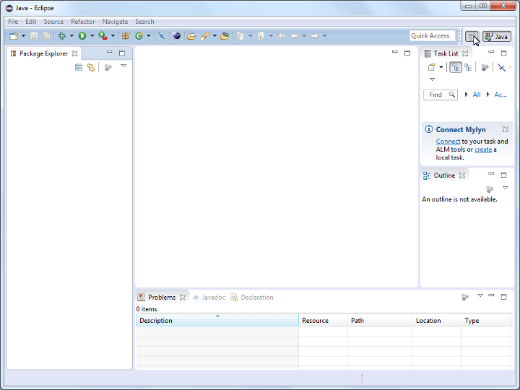The image size is (520, 390).
Task: Click the New file wizard icon
Action: [x=13, y=35]
